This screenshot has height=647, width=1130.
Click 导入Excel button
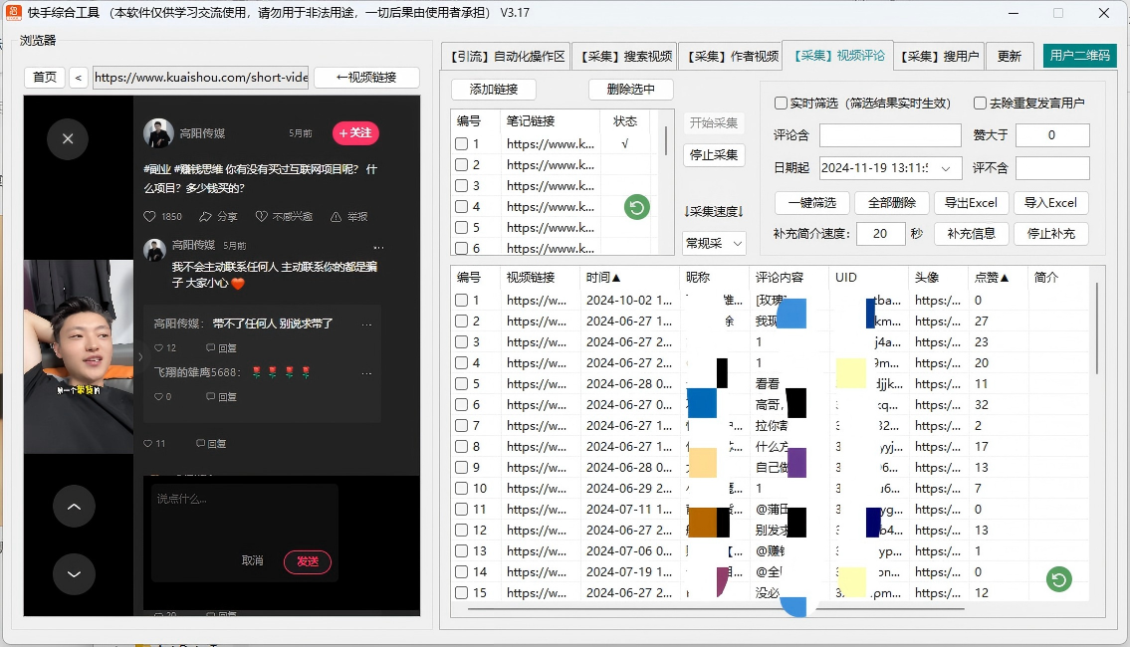(x=1050, y=203)
